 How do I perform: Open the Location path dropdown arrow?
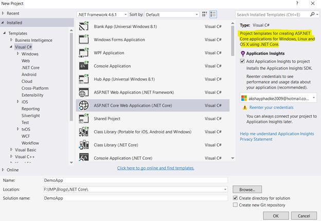(225, 189)
